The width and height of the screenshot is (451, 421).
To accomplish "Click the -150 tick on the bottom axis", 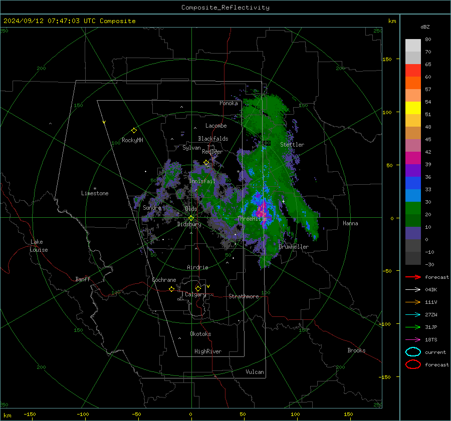I will 30,414.
